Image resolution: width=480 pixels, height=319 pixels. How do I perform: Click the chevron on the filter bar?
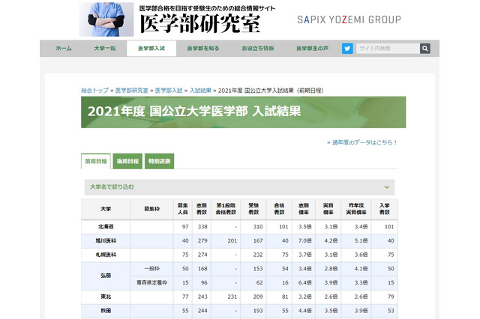pyautogui.click(x=387, y=187)
